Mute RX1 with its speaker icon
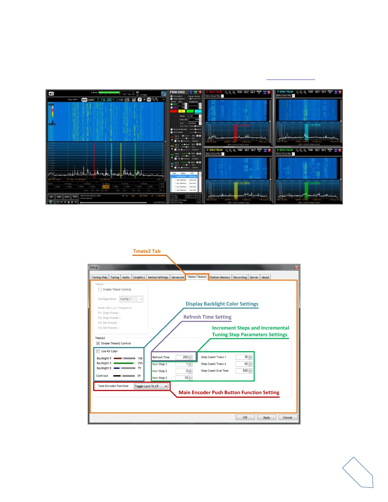Viewport: 388px width, 502px height. [172, 140]
